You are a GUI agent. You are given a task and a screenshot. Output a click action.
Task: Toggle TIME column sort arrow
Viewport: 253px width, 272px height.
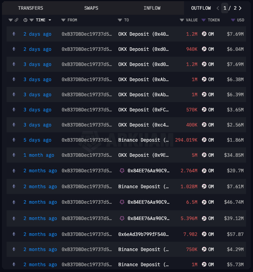click(49, 20)
